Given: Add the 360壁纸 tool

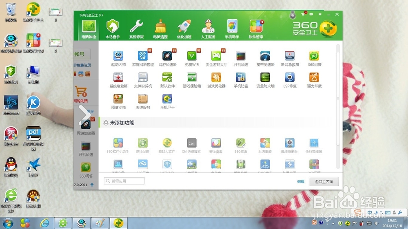Looking at the screenshot, I should [241, 146].
